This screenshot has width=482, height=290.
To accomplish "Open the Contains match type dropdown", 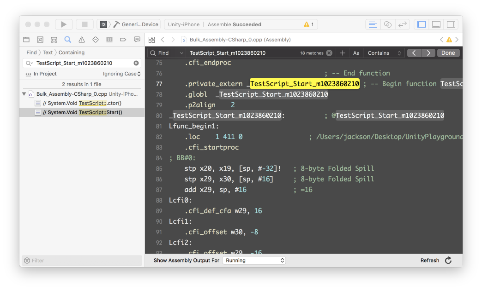I will [x=384, y=53].
